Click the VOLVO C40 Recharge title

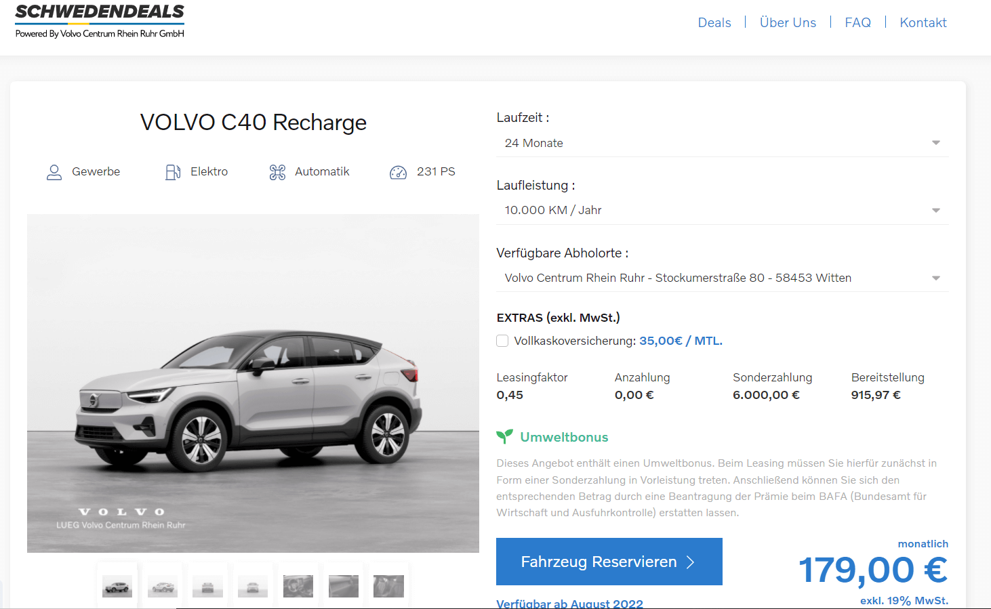[254, 123]
